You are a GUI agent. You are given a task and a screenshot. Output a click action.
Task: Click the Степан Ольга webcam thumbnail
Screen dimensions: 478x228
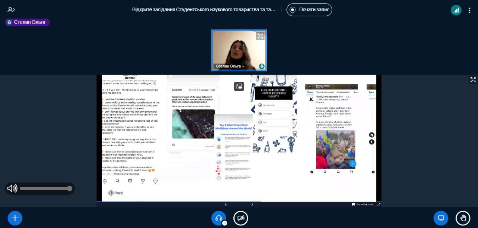pyautogui.click(x=239, y=50)
